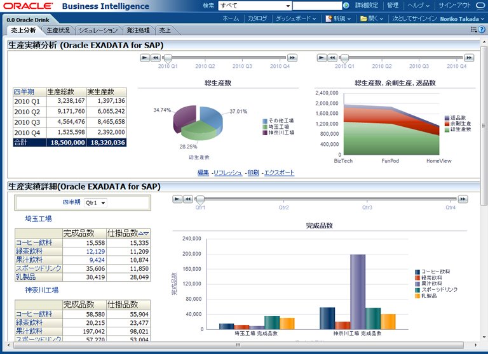Open the help question mark icon
The image size is (488, 354).
tap(482, 30)
